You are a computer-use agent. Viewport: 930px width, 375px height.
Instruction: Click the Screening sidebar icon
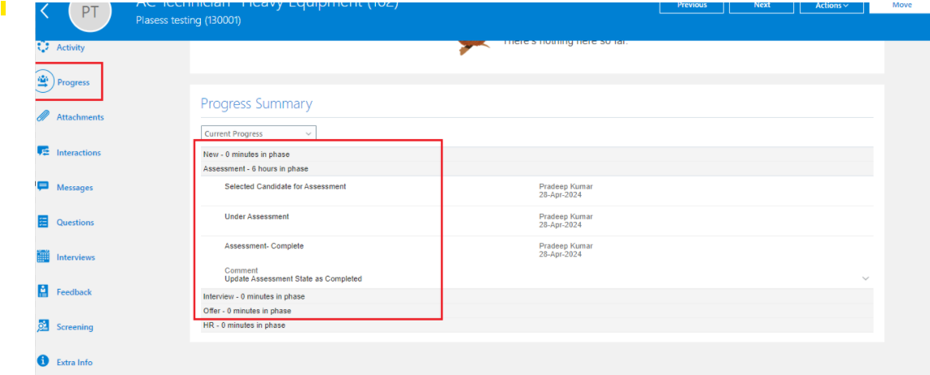43,326
